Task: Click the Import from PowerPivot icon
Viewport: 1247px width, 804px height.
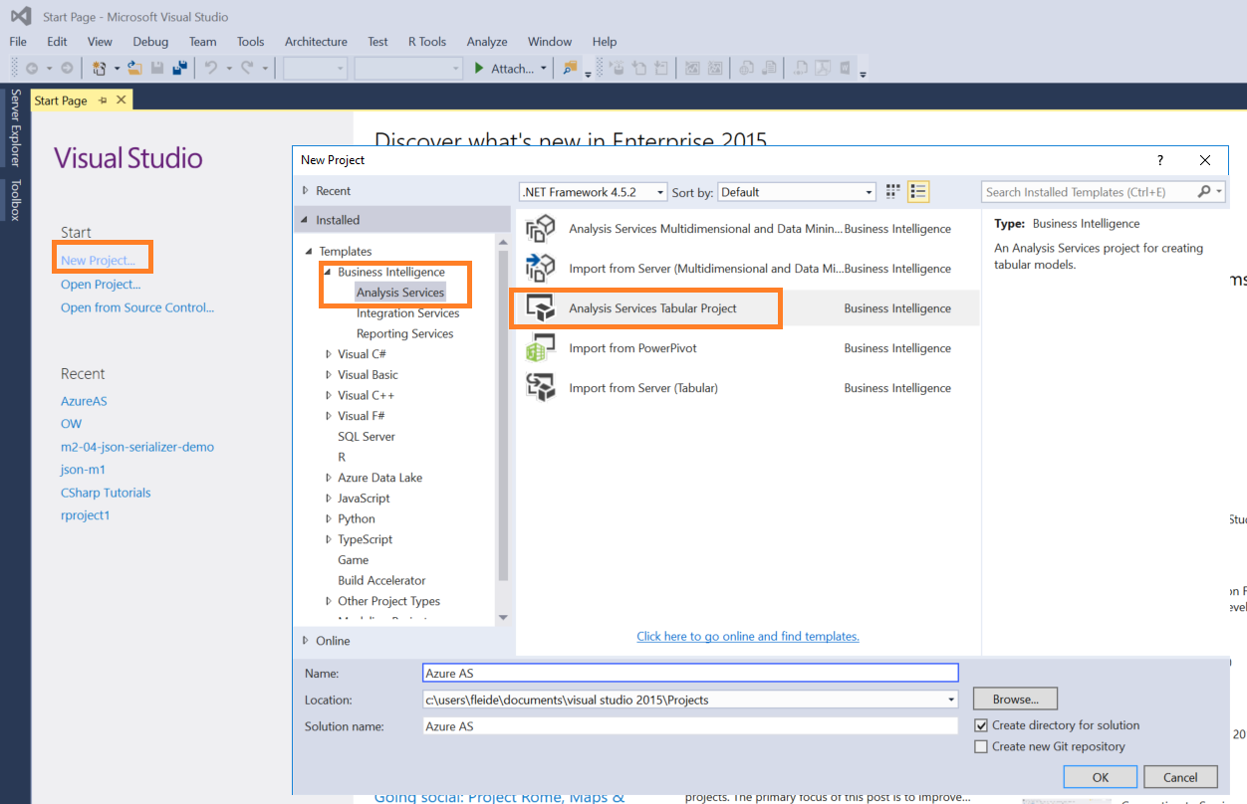Action: 539,348
